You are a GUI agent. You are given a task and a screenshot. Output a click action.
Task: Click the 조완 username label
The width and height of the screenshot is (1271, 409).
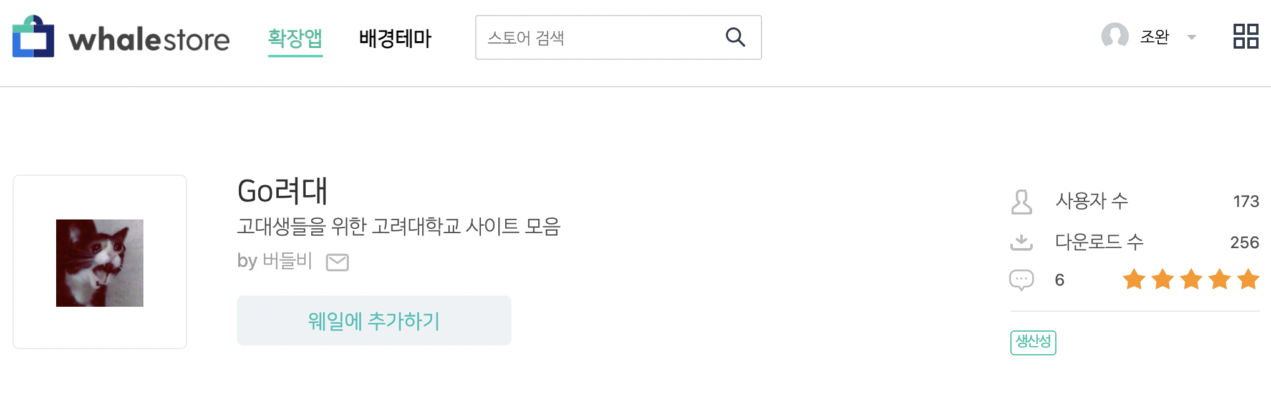click(1154, 37)
